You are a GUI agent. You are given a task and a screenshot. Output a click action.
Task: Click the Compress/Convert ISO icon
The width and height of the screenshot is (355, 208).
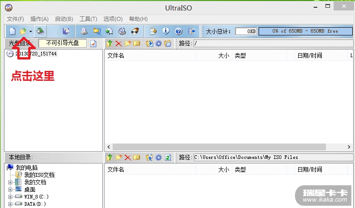click(97, 31)
